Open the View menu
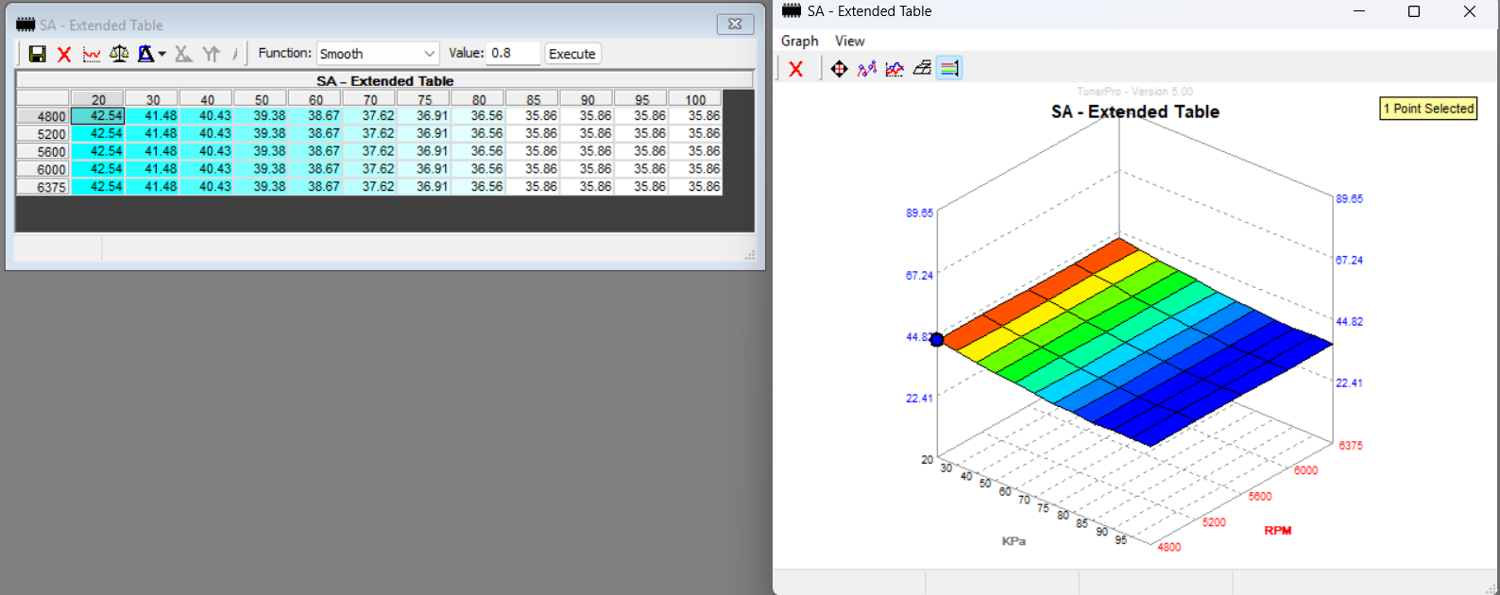1500x595 pixels. coord(849,41)
